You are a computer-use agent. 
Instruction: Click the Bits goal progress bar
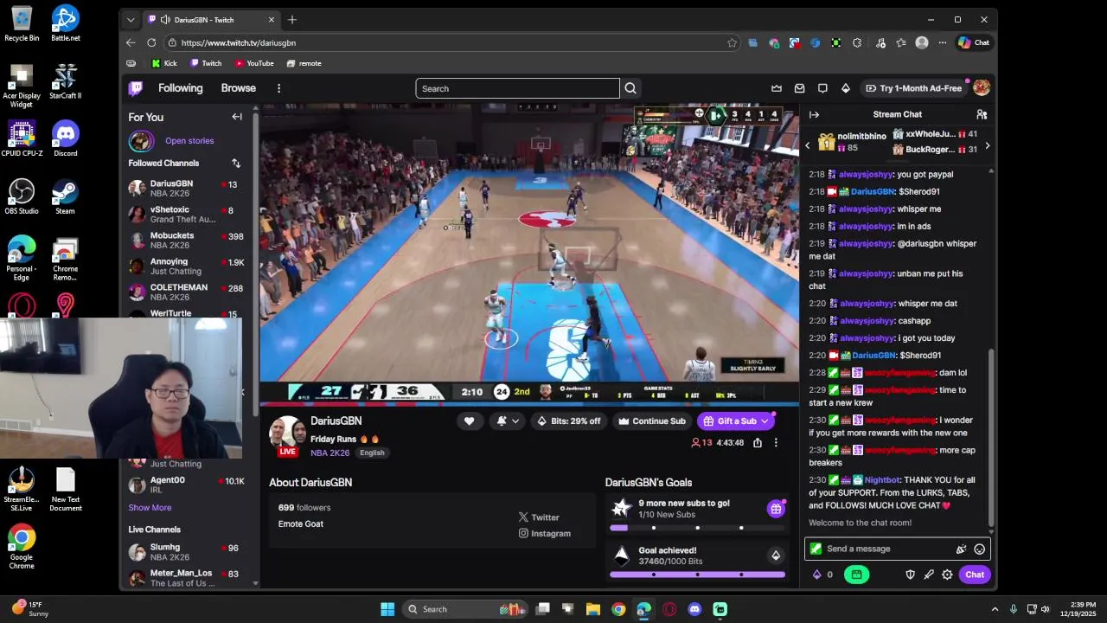click(x=697, y=574)
